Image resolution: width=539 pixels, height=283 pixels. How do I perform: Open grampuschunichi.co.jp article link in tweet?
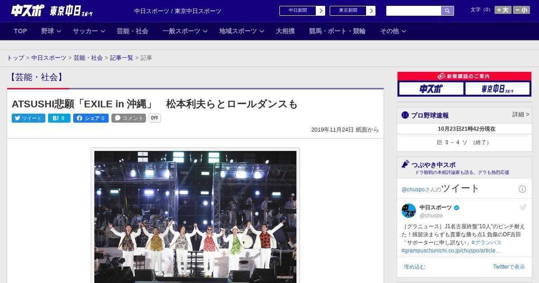click(451, 251)
